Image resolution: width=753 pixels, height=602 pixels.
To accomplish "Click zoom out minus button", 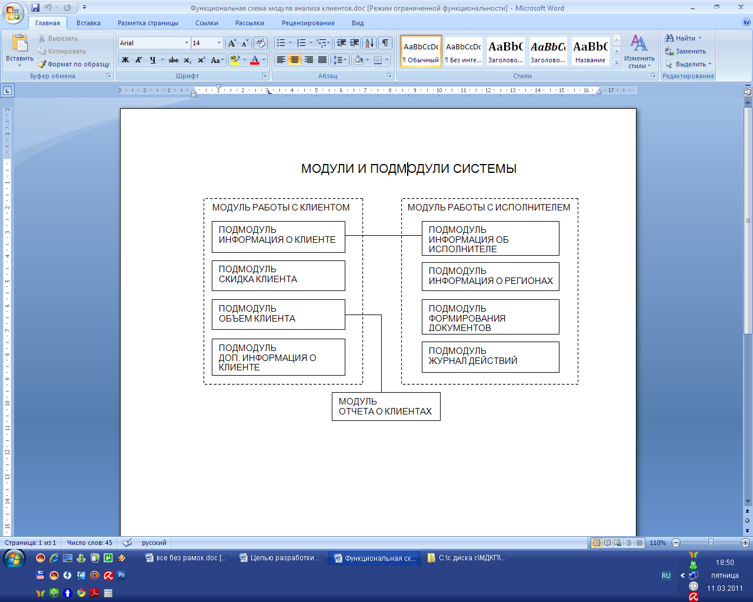I will click(x=676, y=543).
